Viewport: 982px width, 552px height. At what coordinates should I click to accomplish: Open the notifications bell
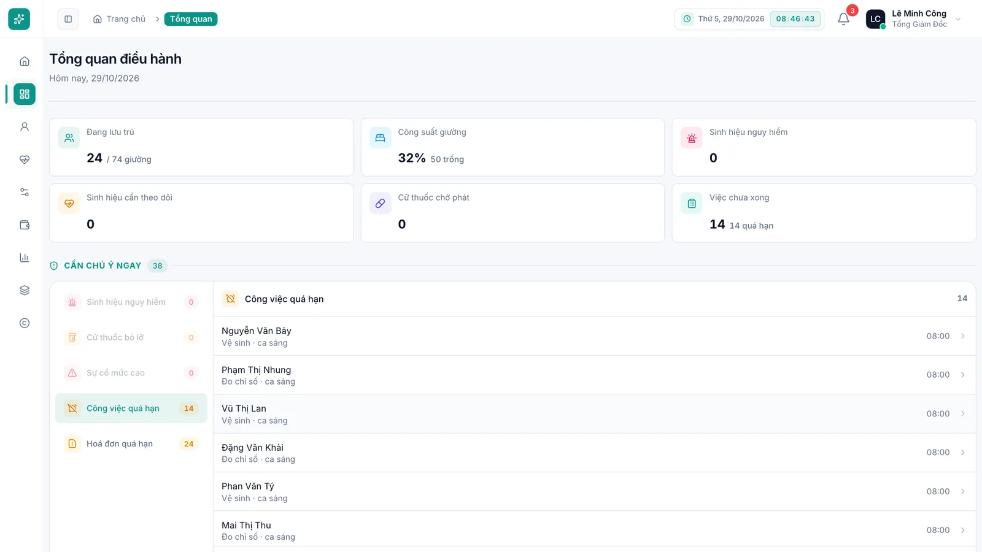844,19
